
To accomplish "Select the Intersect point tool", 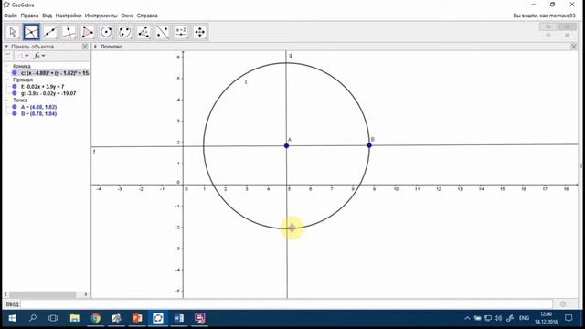I will coord(31,32).
